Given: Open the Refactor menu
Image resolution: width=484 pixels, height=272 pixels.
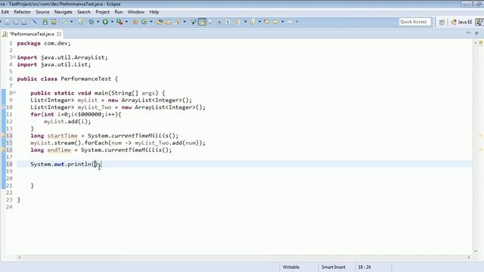Looking at the screenshot, I should [x=22, y=12].
